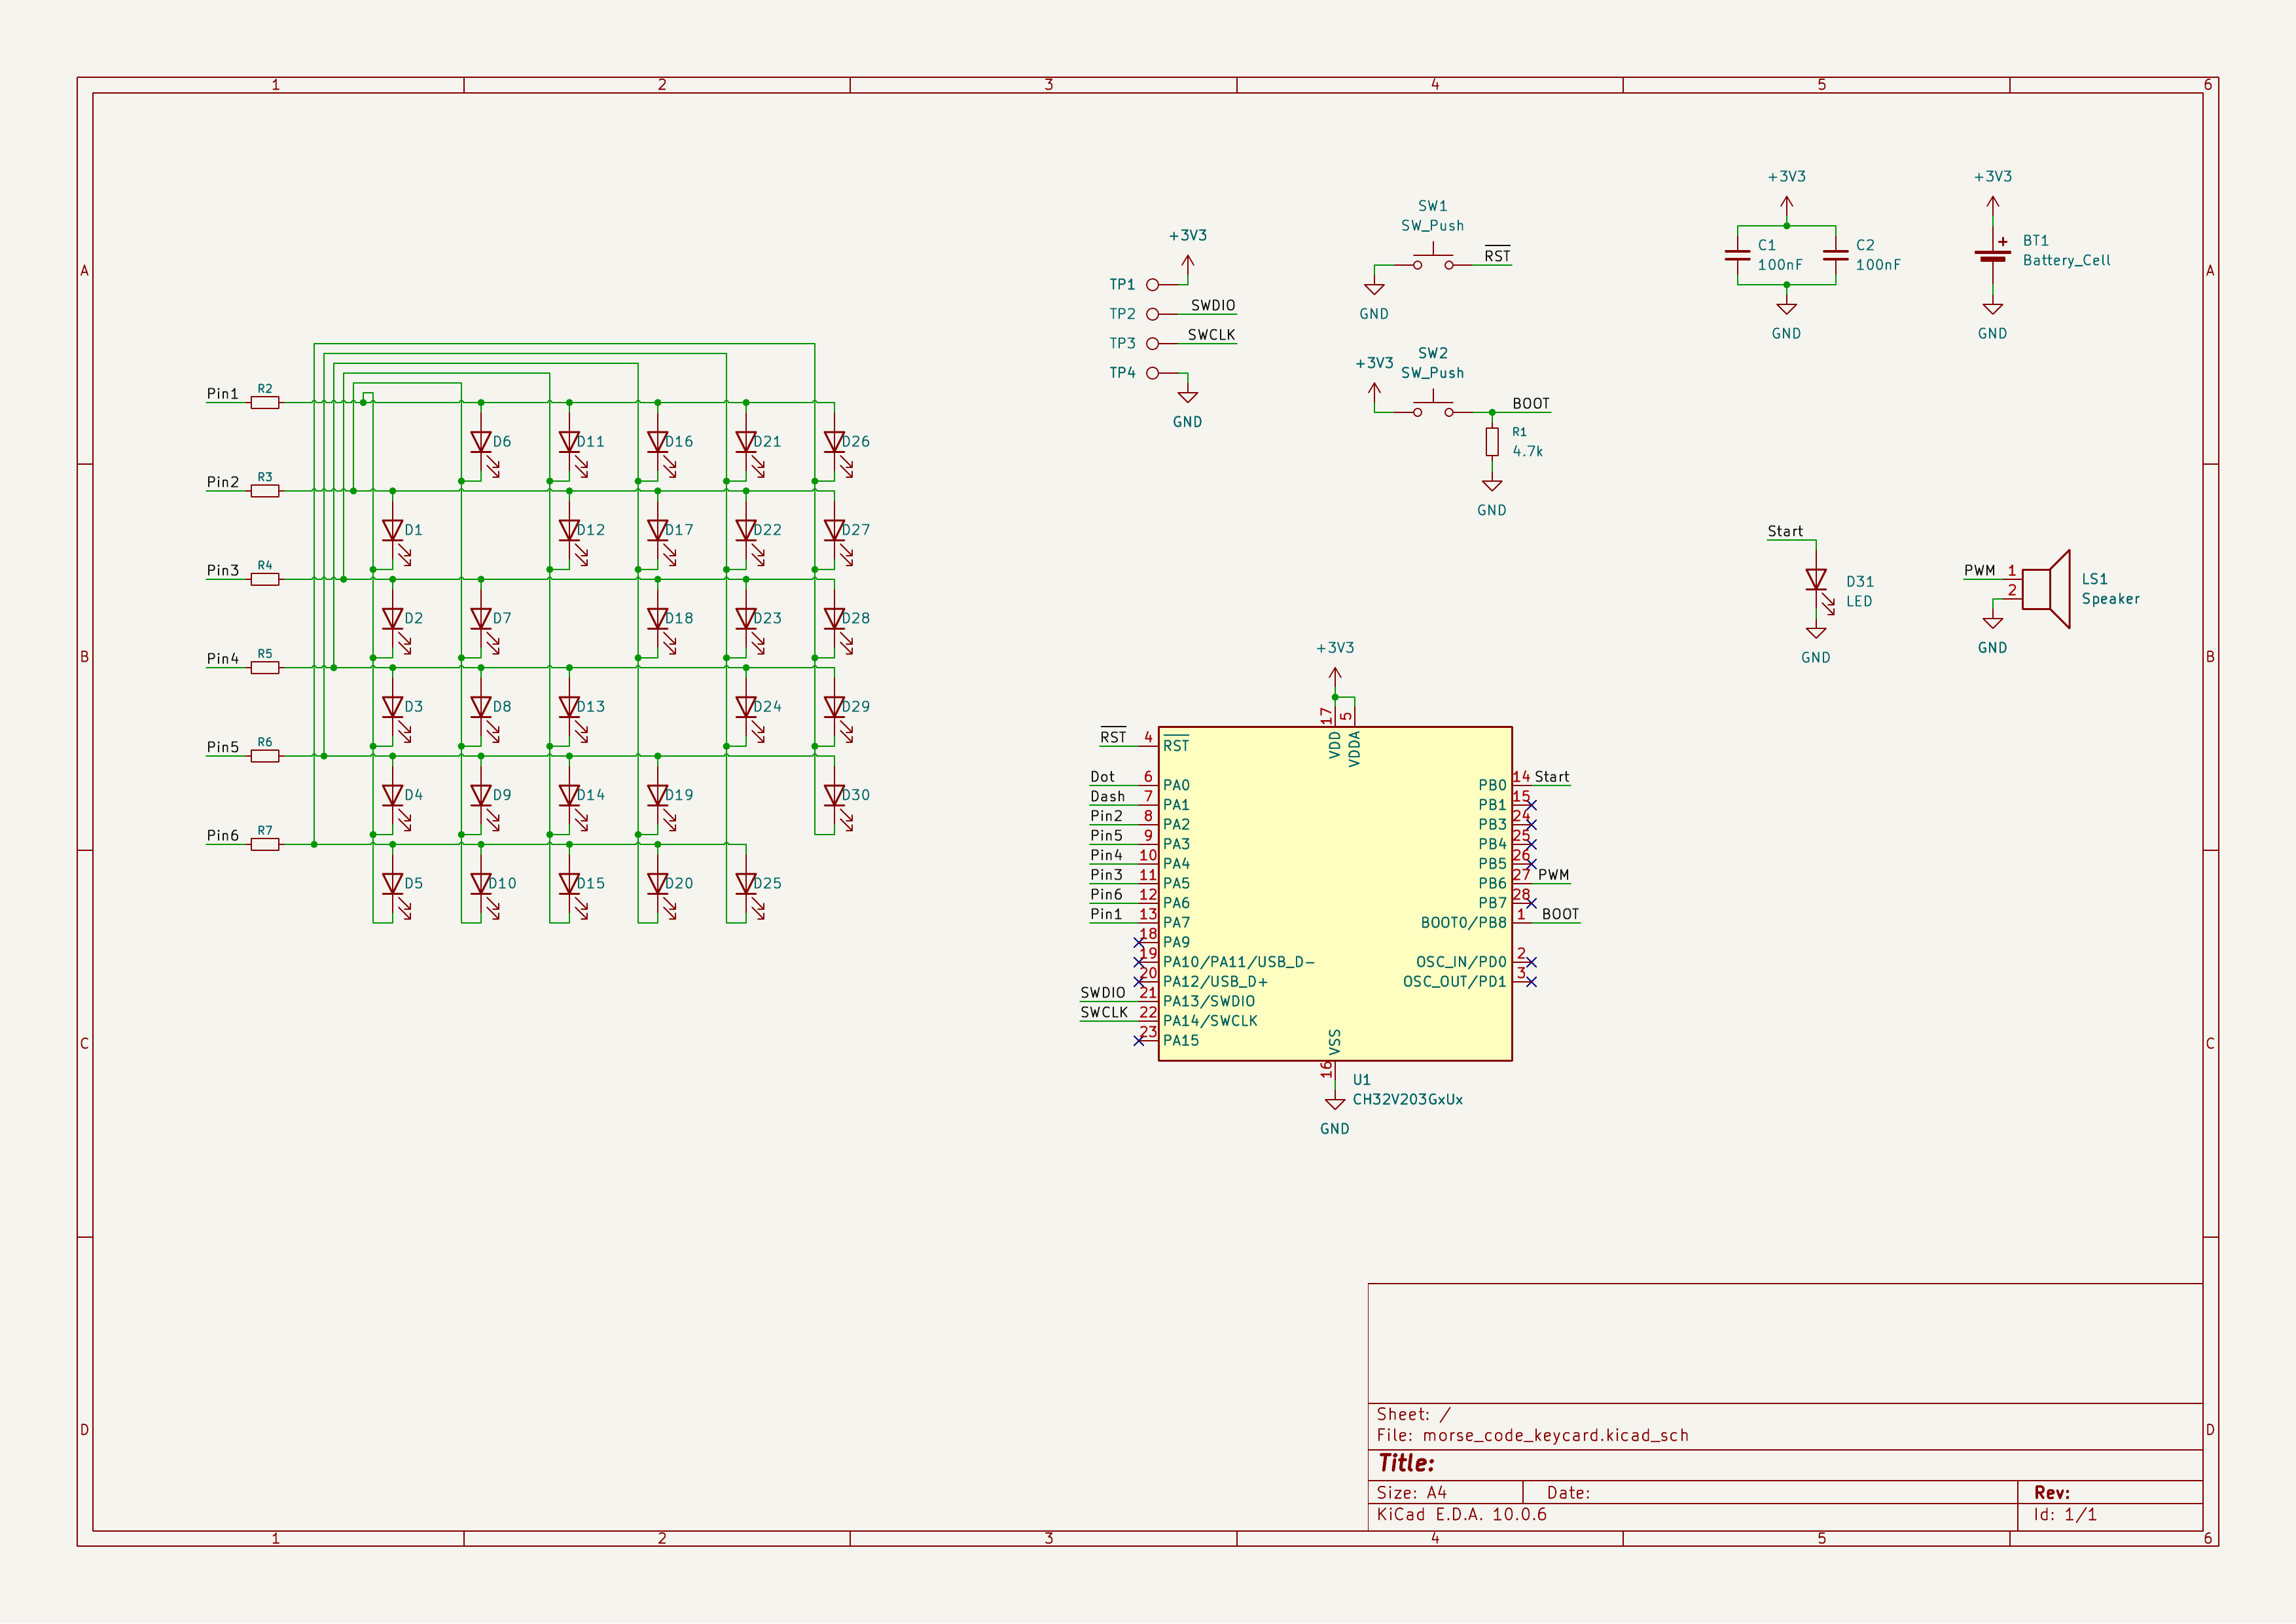This screenshot has width=2296, height=1624.
Task: Click the Dot label at pin PA0
Action: [1102, 777]
